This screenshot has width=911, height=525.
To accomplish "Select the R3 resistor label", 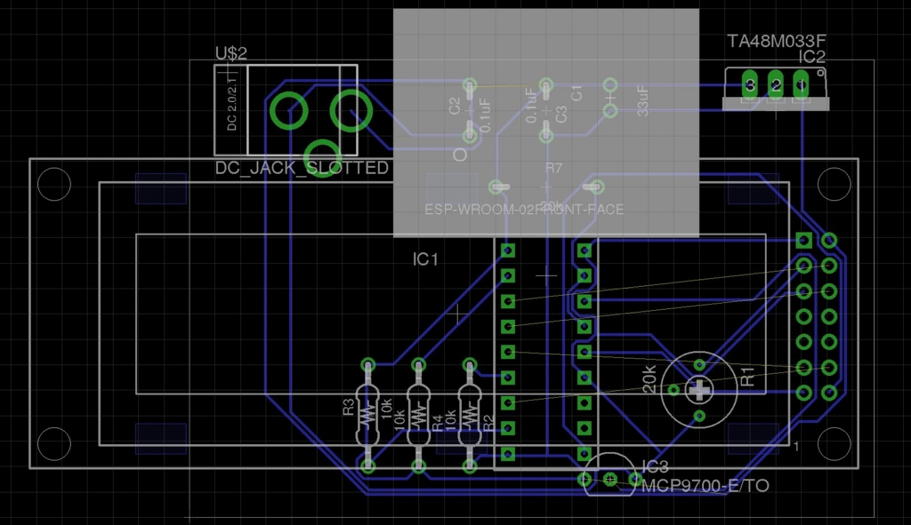I will pyautogui.click(x=349, y=407).
